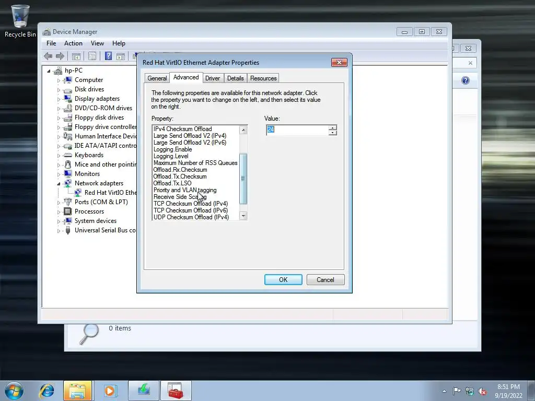Expand the Display adapters node
The height and width of the screenshot is (401, 535).
click(x=59, y=99)
